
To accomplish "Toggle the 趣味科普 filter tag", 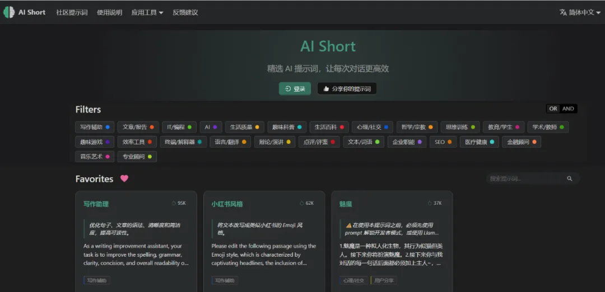I will tap(287, 127).
